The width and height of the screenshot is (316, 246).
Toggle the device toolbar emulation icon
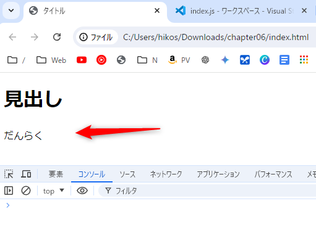(x=26, y=174)
